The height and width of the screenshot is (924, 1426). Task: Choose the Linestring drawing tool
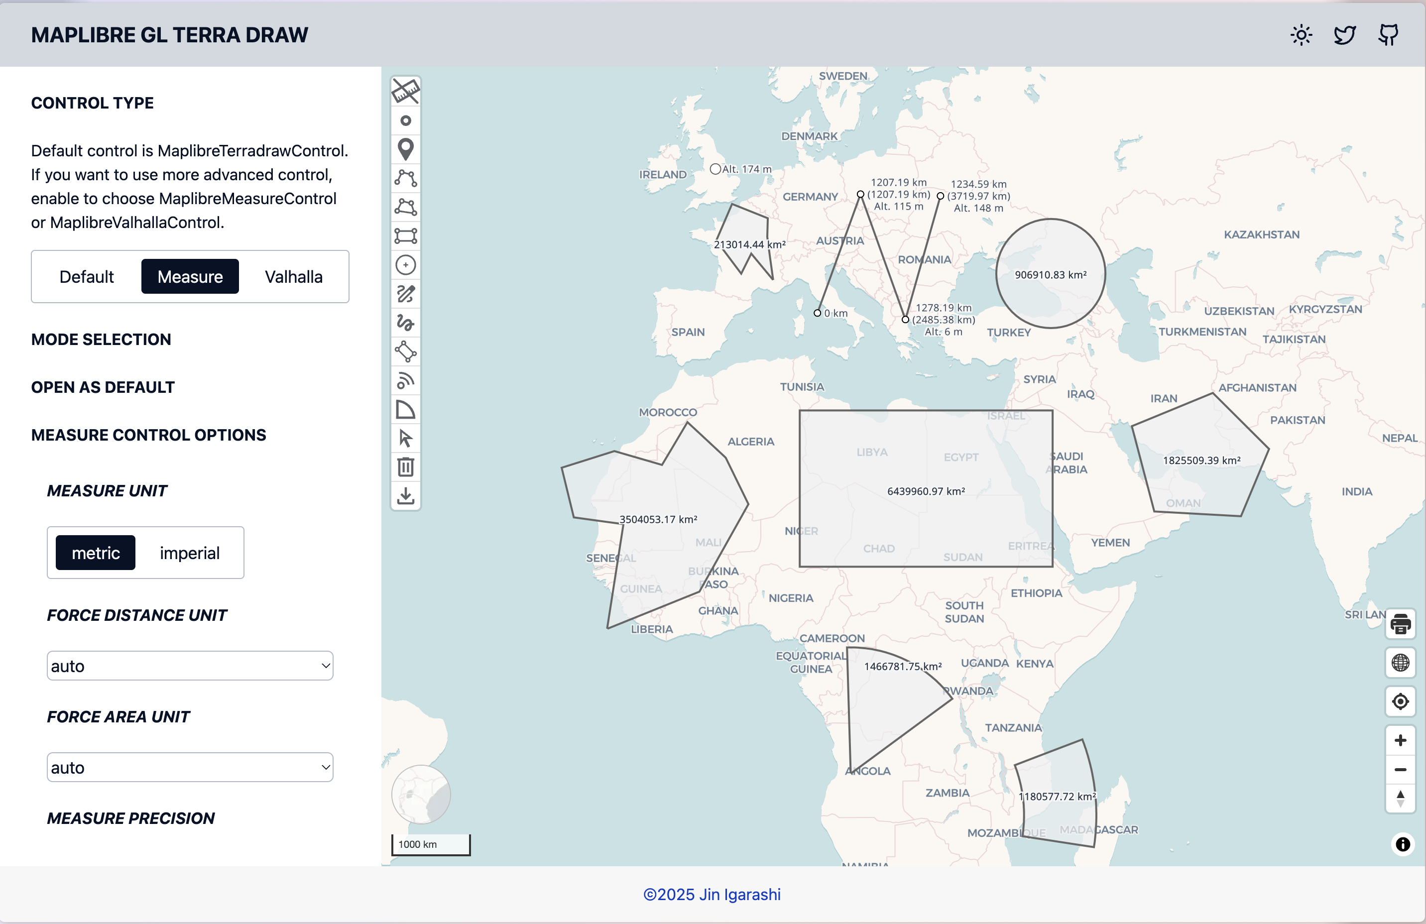pyautogui.click(x=406, y=178)
